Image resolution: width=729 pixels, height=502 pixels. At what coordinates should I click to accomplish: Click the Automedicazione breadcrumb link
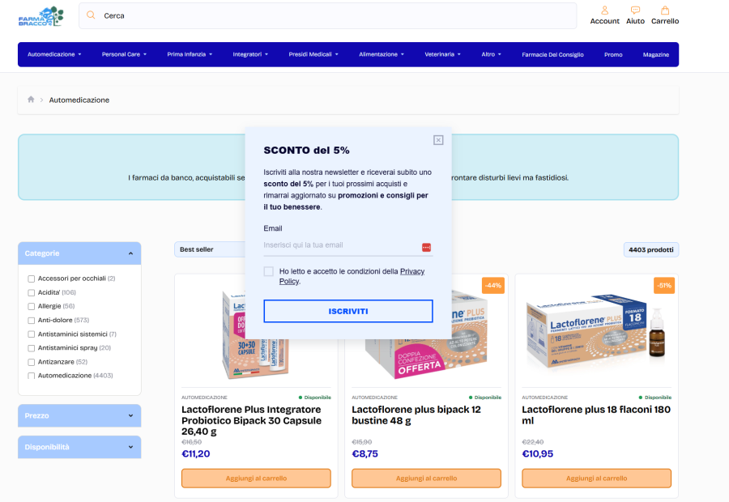pos(79,100)
